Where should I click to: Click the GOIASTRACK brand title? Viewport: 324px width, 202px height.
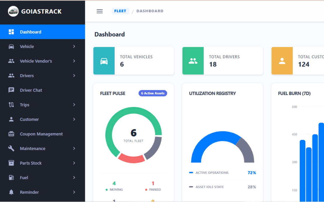pyautogui.click(x=41, y=11)
